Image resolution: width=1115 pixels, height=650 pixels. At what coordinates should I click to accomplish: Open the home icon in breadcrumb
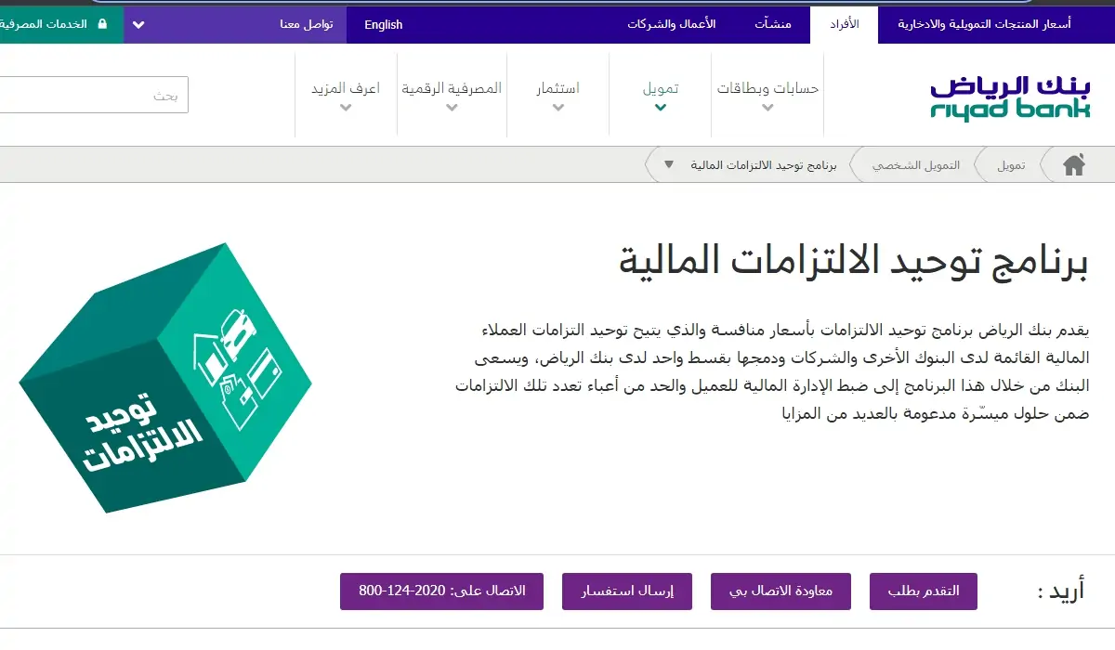click(x=1074, y=165)
